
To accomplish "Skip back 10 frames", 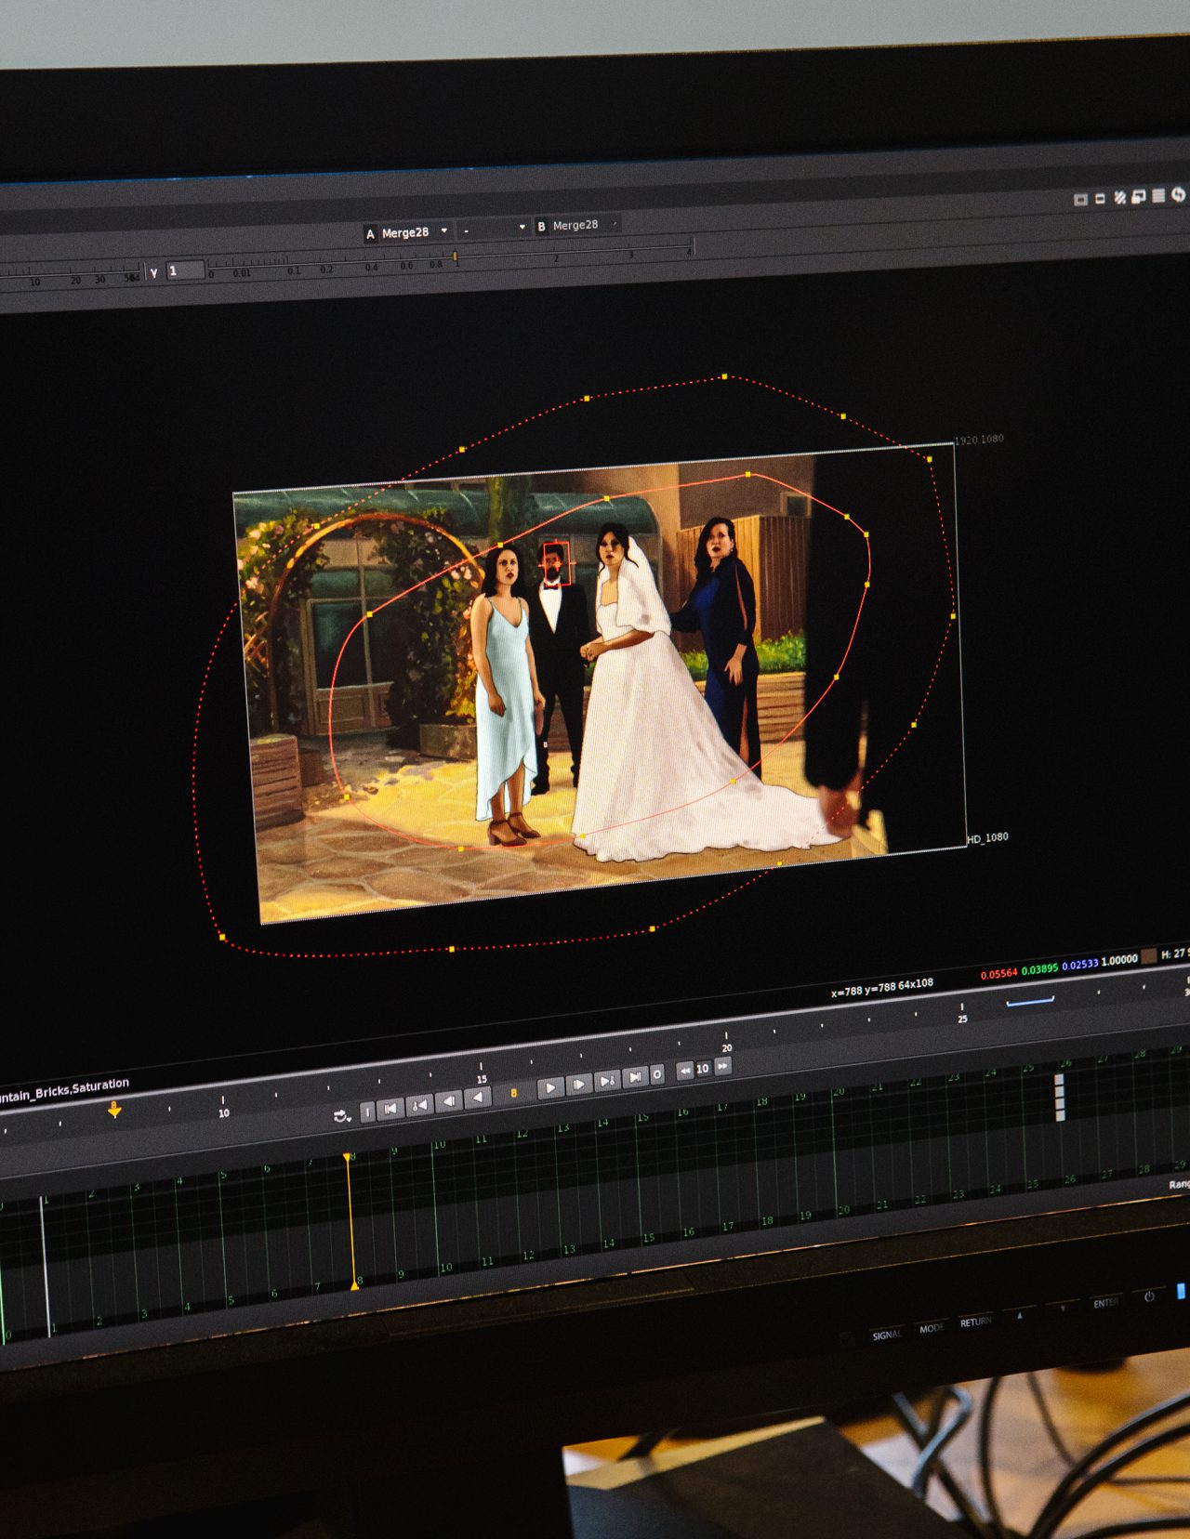I will point(685,1071).
